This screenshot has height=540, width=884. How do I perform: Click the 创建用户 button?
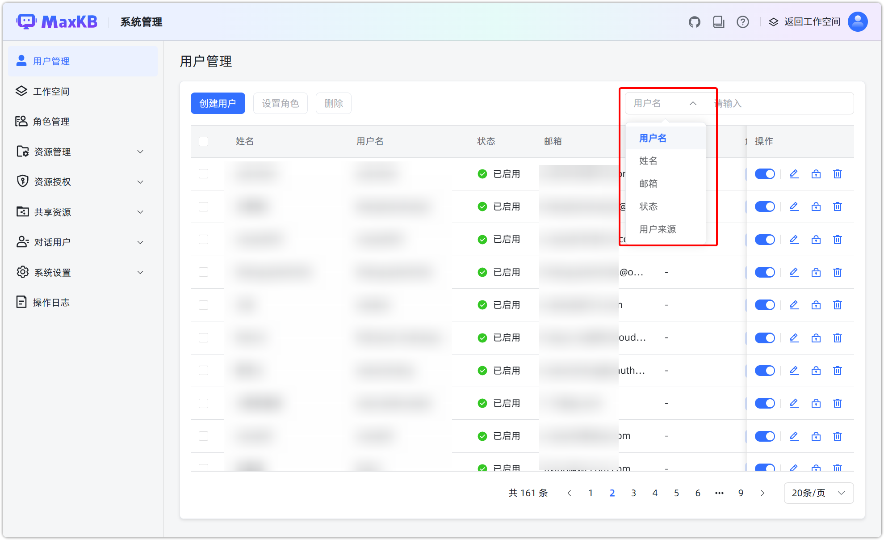pyautogui.click(x=218, y=103)
